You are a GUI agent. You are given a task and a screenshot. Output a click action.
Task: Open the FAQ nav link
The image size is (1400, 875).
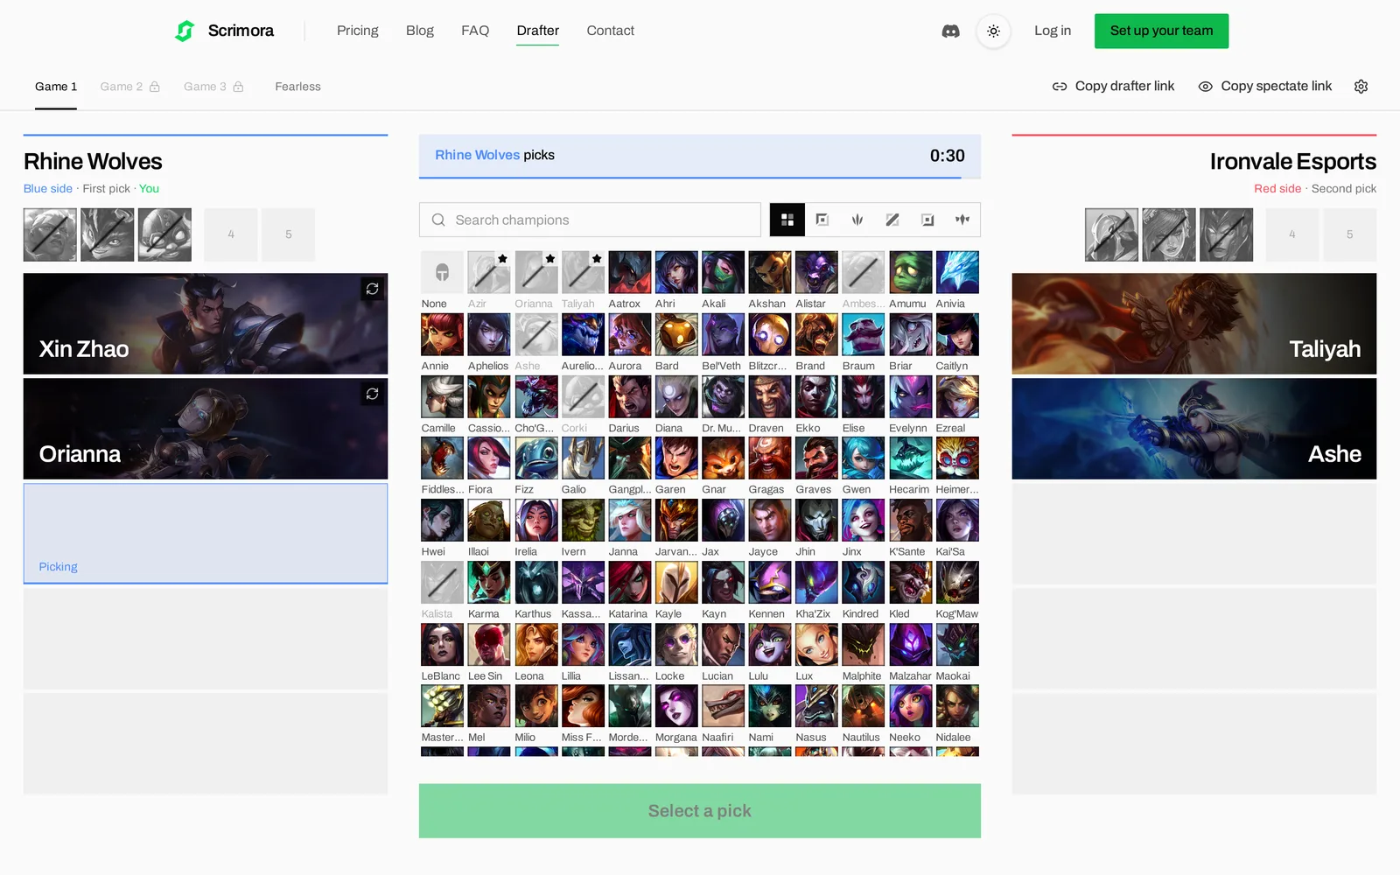tap(475, 31)
